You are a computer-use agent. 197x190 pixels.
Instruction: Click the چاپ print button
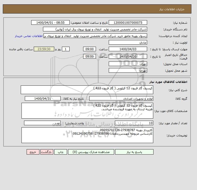[x=61, y=152]
